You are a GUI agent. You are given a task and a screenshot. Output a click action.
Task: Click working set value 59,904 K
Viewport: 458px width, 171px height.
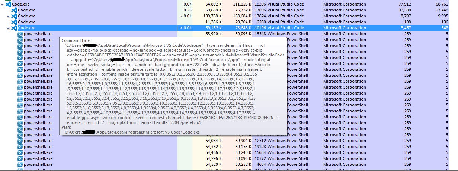click(243, 141)
